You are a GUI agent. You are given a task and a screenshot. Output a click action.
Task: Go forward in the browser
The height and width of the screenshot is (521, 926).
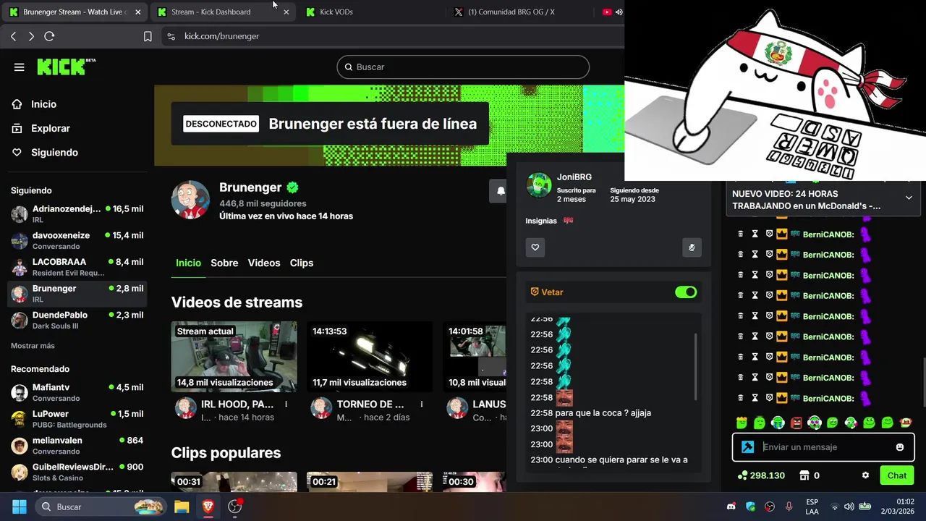[x=31, y=36]
